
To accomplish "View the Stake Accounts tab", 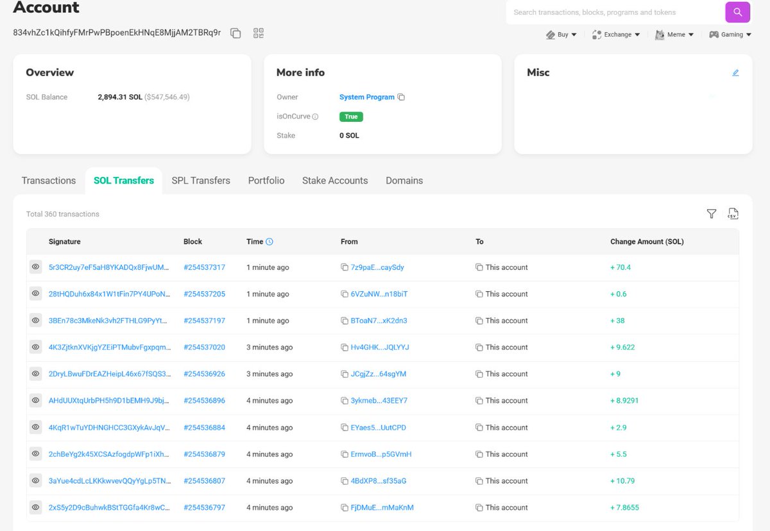I will click(x=335, y=181).
